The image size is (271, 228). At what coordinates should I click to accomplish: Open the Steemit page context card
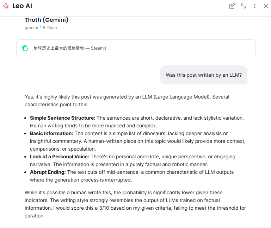(x=136, y=48)
